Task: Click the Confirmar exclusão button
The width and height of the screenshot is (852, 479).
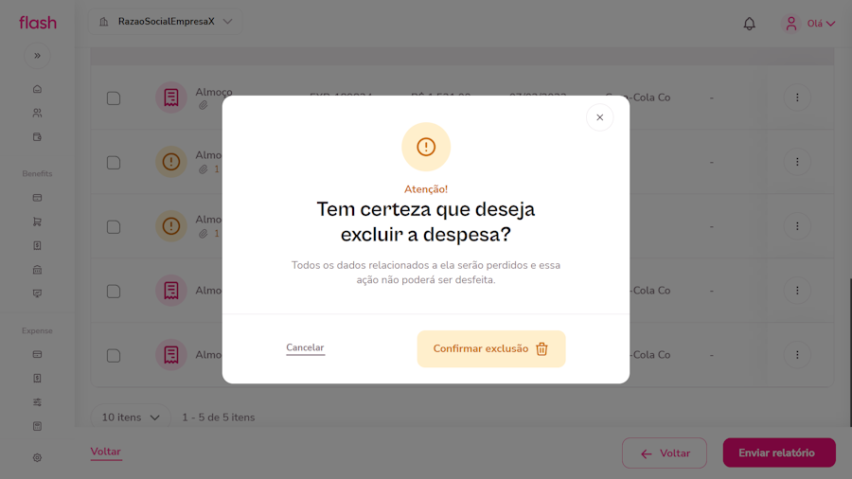Action: click(490, 348)
